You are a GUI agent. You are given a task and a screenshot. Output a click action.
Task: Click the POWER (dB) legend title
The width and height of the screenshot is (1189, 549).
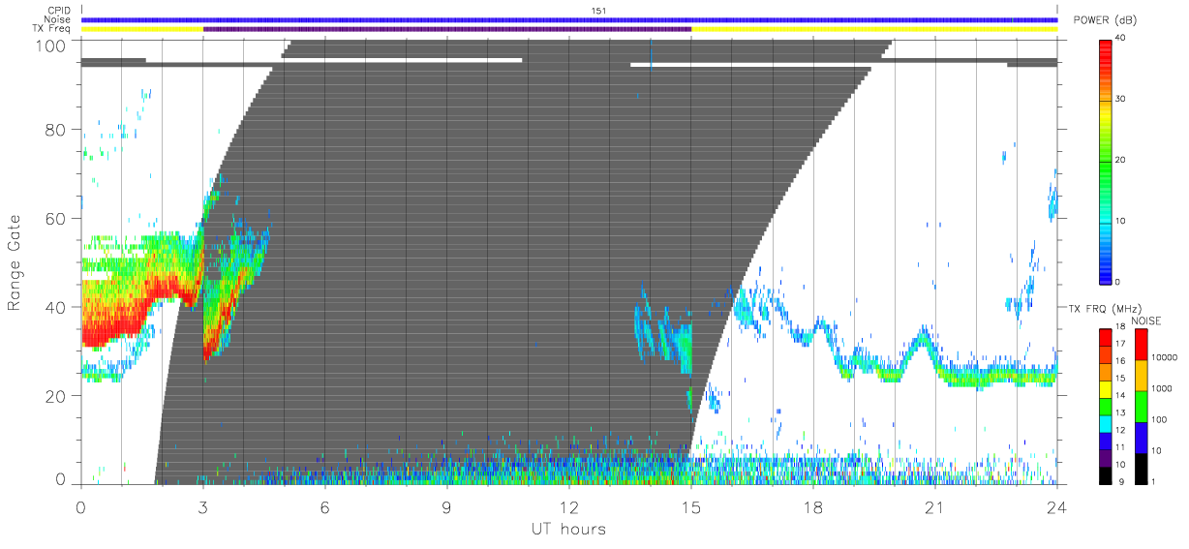pos(1105,22)
